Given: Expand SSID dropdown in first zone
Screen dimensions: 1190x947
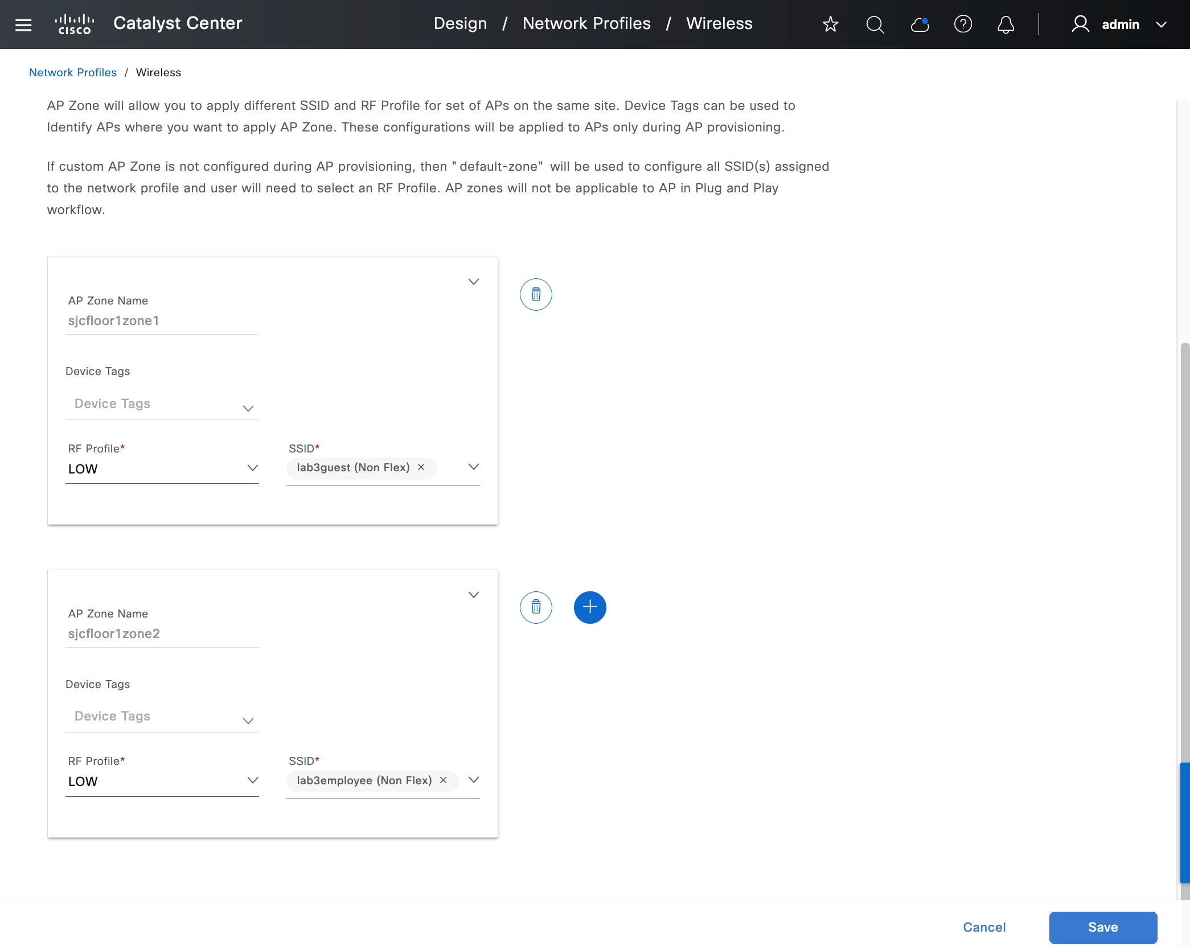Looking at the screenshot, I should [x=473, y=467].
